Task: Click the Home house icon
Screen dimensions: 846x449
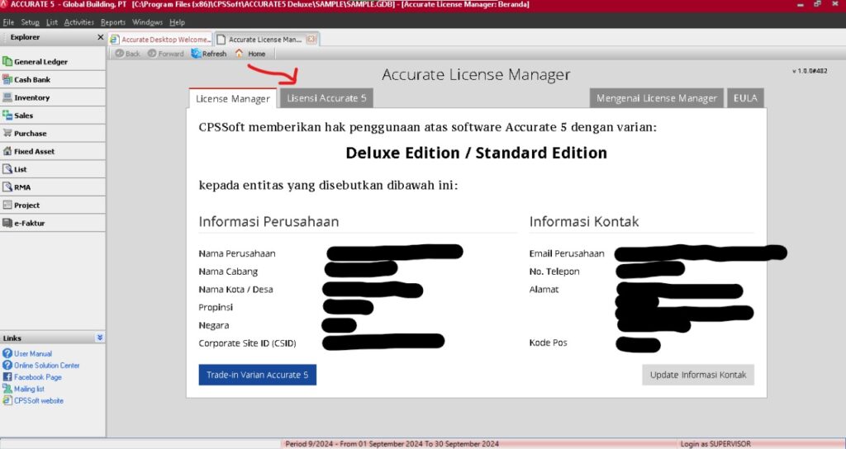Action: click(239, 54)
